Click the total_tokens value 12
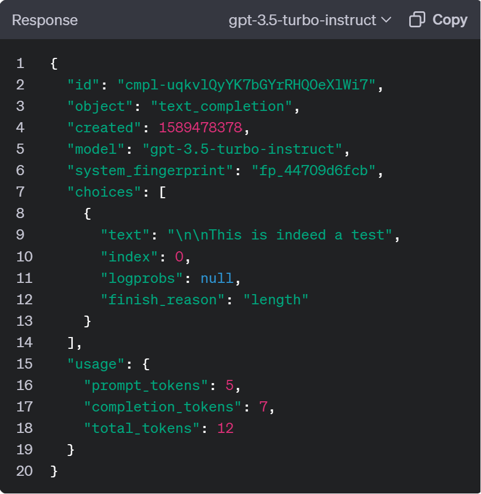This screenshot has width=481, height=494. tap(226, 429)
